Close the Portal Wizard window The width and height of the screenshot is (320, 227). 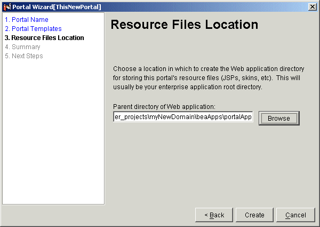(x=313, y=7)
